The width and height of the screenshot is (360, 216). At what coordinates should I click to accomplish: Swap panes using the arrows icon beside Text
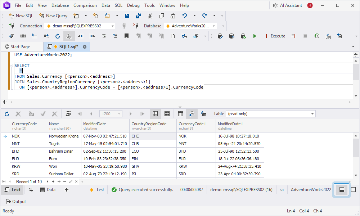[x=31, y=190]
